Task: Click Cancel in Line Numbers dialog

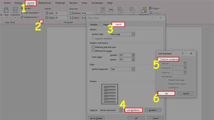Action: click(x=186, y=94)
